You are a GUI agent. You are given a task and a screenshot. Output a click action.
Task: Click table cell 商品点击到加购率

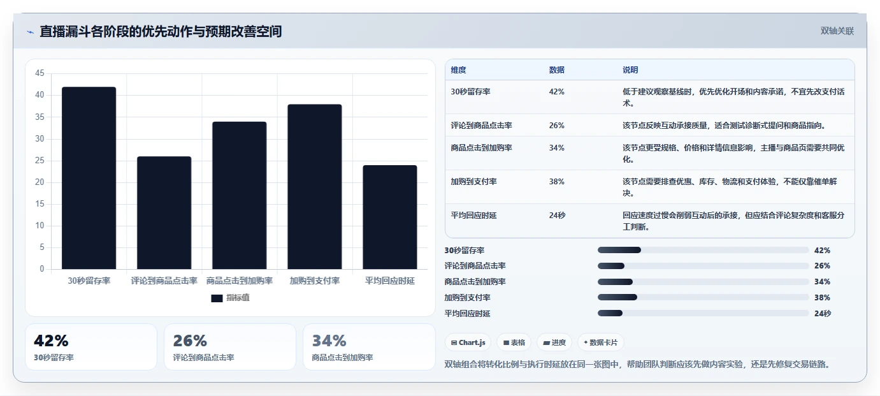point(481,148)
